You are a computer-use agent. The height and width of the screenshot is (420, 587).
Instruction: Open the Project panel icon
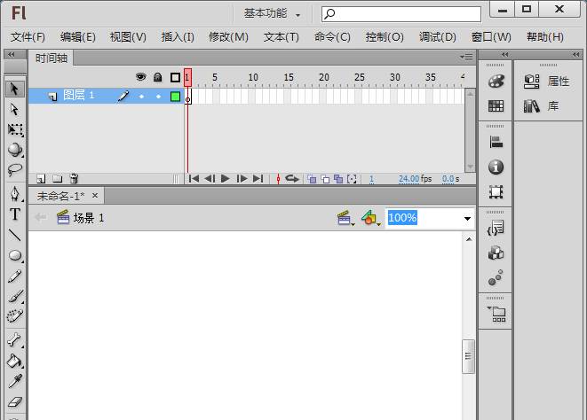click(x=496, y=314)
